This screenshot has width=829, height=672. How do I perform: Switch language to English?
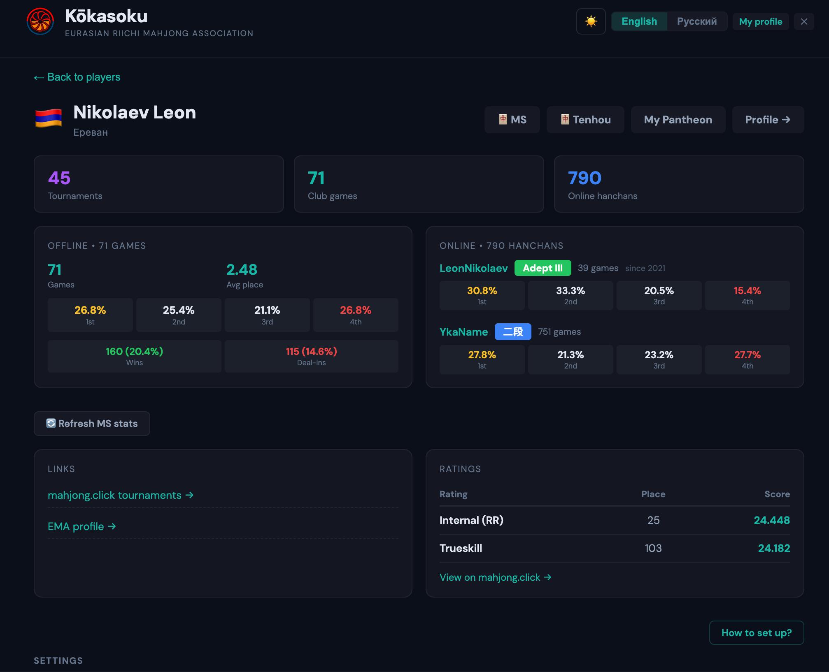[639, 21]
